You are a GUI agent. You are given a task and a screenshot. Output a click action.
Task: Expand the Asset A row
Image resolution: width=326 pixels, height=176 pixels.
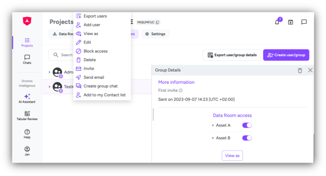[213, 125]
